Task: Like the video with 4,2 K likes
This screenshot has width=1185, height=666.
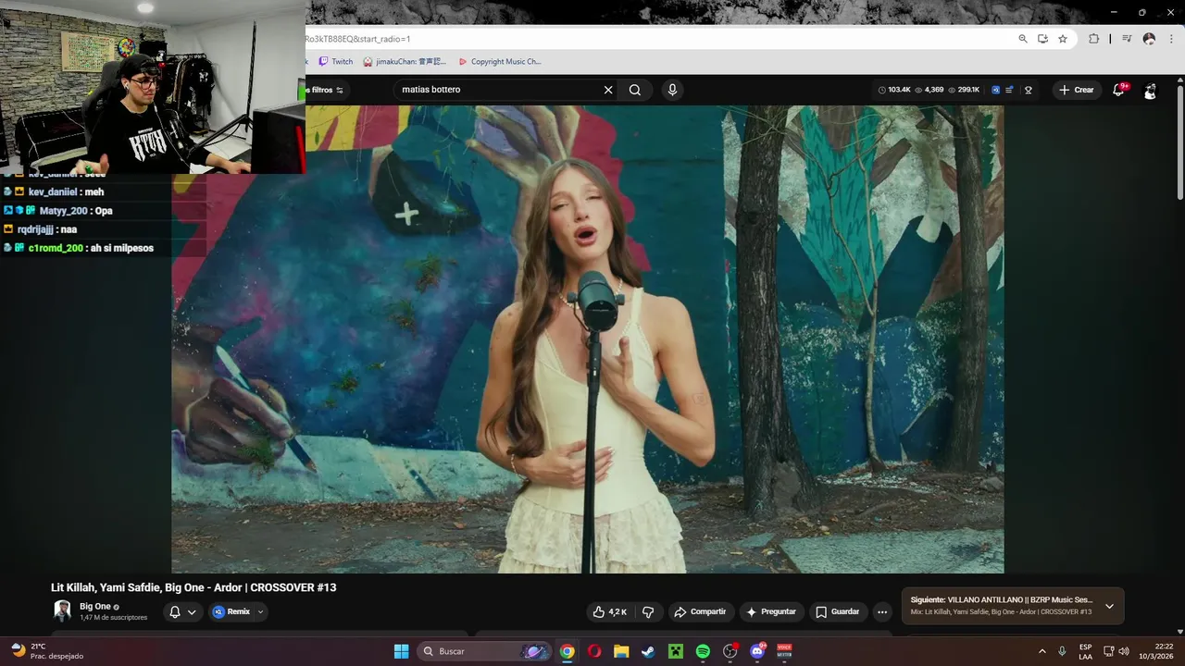Action: (x=610, y=611)
